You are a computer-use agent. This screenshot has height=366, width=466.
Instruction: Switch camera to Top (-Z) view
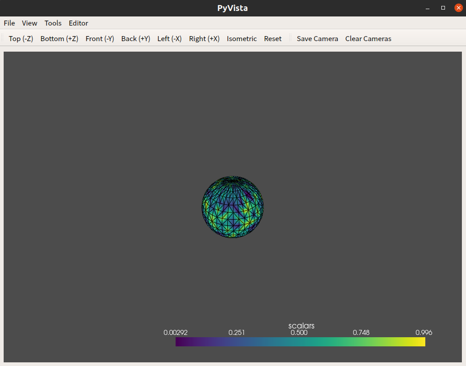[21, 38]
